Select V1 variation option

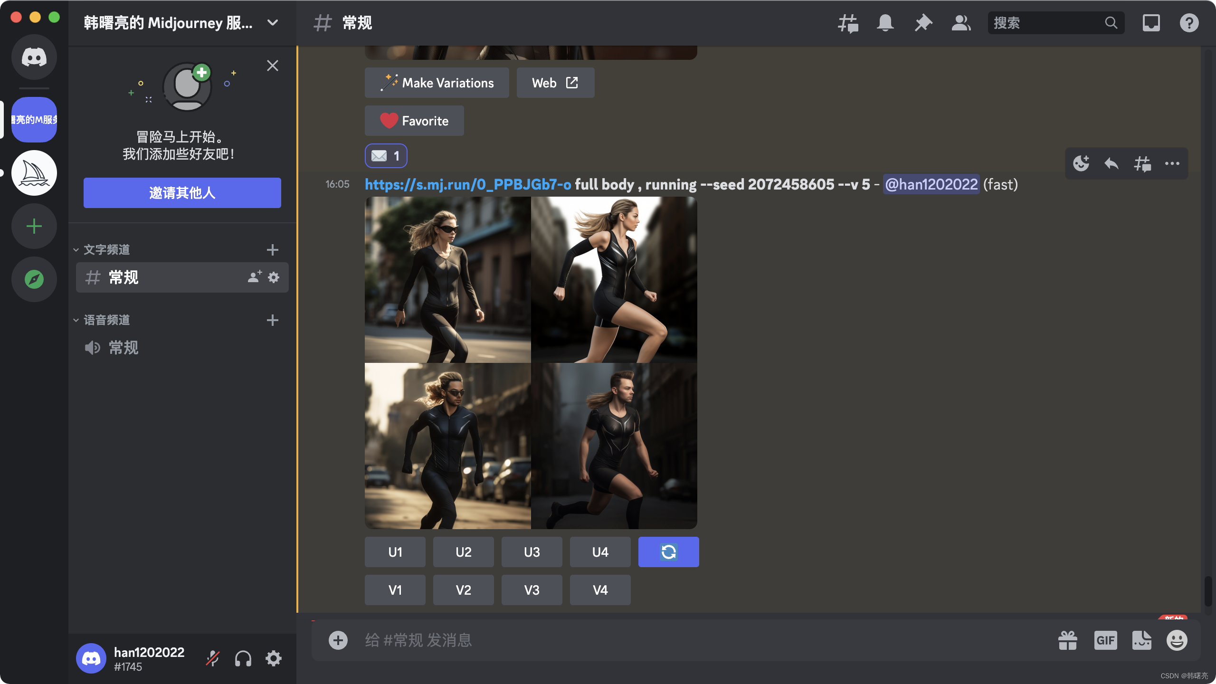pos(394,589)
